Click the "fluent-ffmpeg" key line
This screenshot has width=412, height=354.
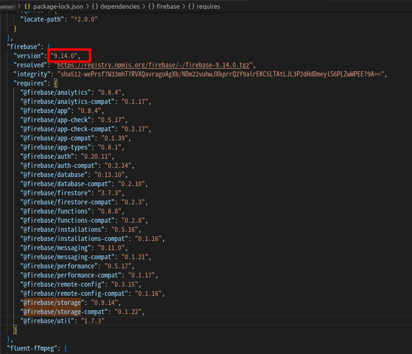32,349
